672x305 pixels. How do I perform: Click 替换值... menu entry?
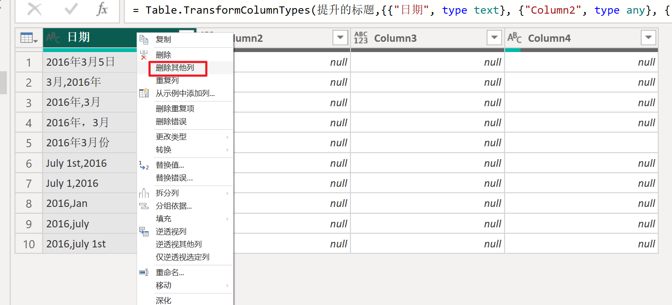coord(170,165)
